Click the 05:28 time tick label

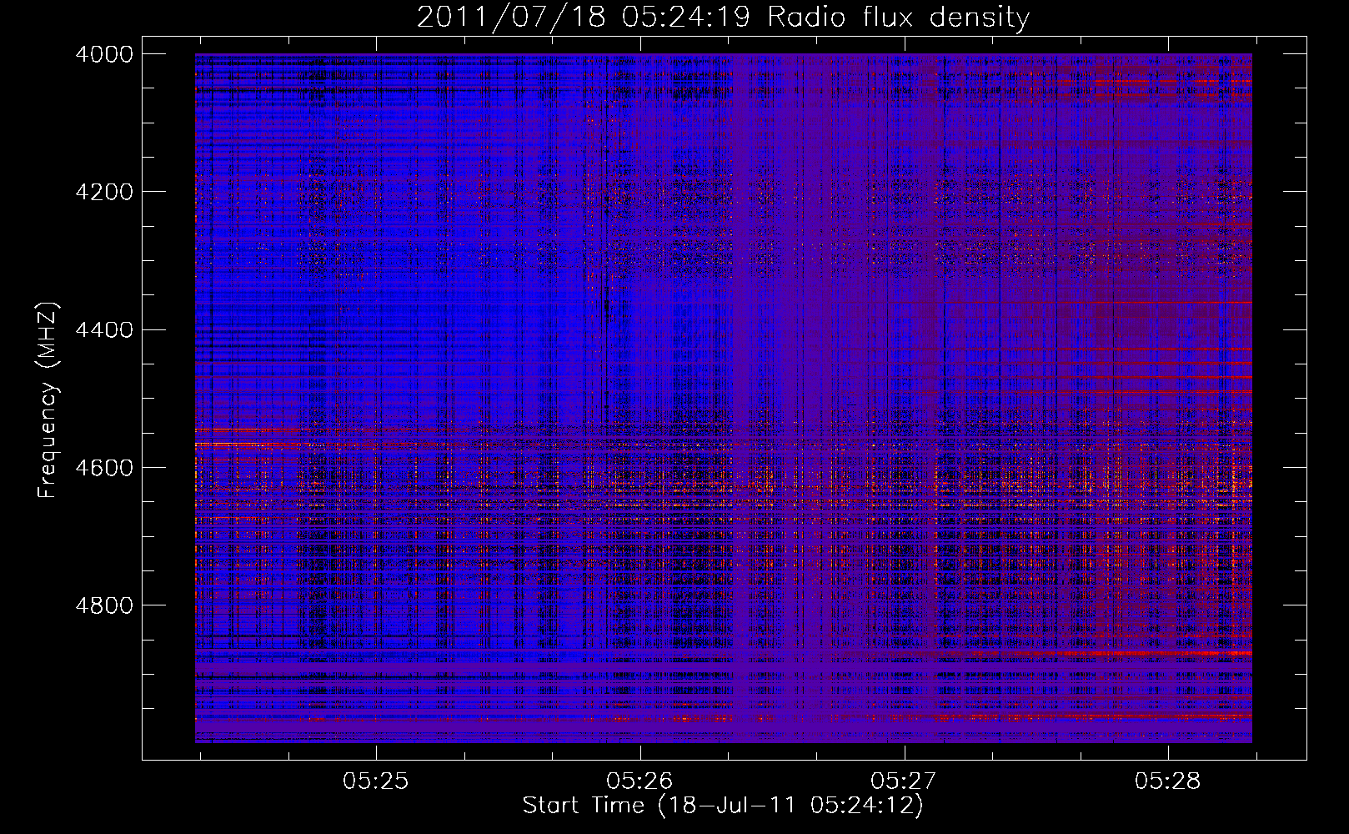pyautogui.click(x=1168, y=781)
